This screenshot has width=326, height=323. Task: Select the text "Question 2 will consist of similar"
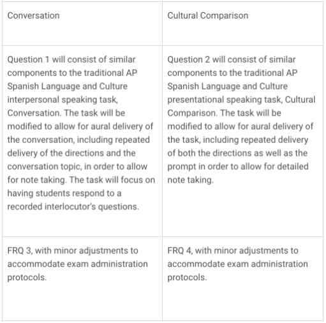[232, 59]
